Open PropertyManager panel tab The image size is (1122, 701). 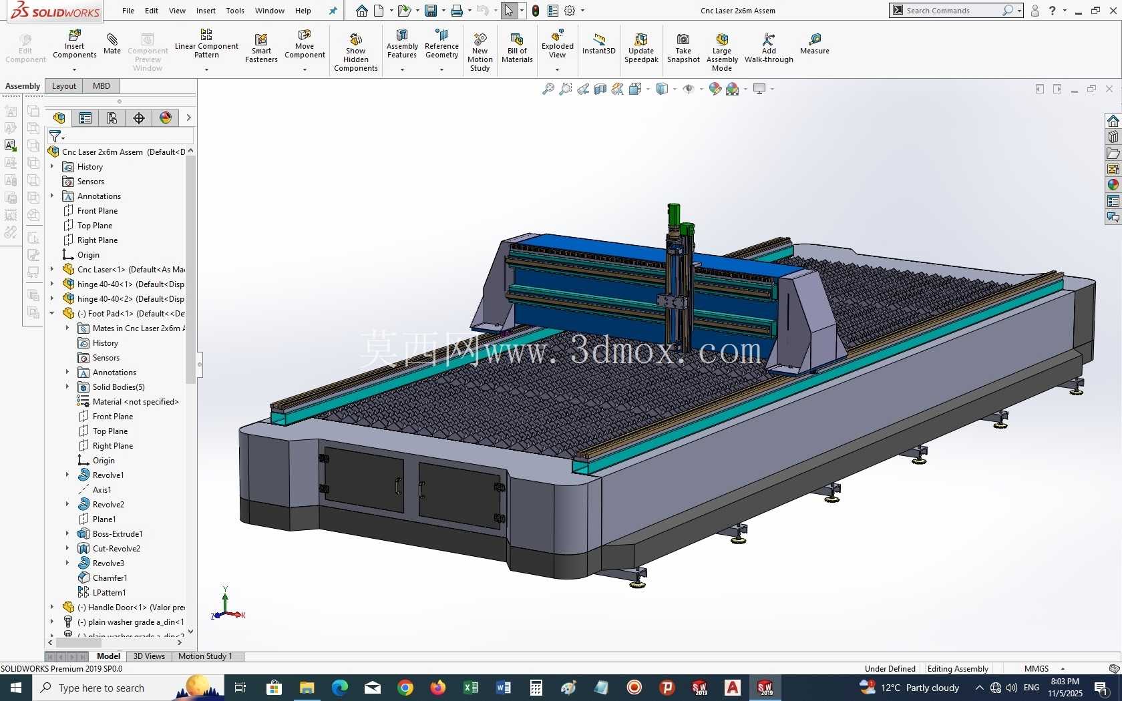coord(85,118)
